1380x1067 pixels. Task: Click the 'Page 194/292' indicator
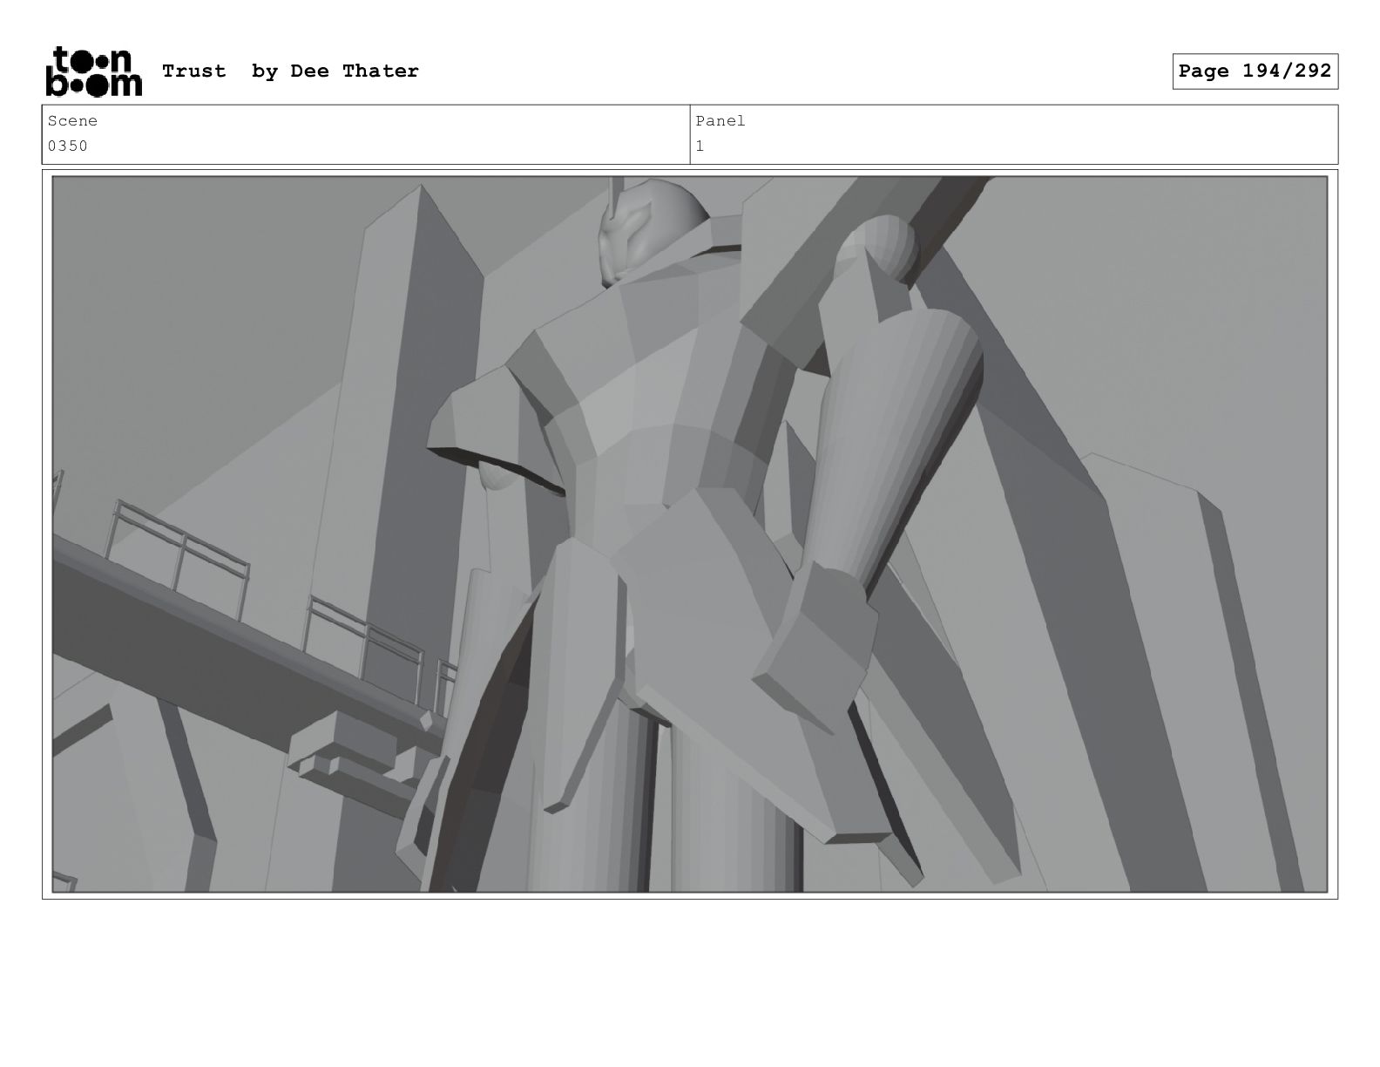[1255, 71]
